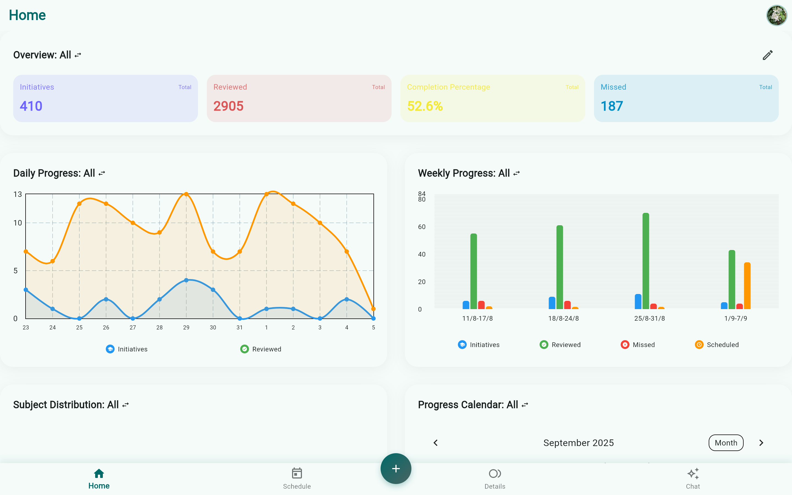
Task: Select the Home navigation tab
Action: coord(99,479)
